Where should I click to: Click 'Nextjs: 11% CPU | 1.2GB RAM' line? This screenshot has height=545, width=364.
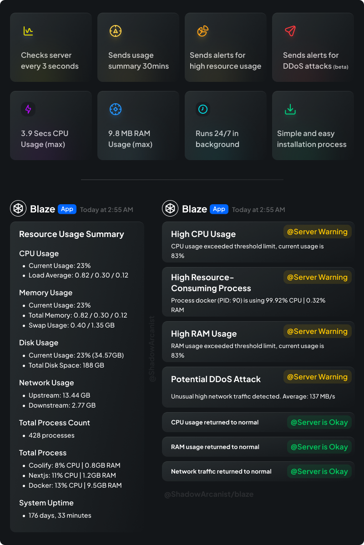pos(72,475)
